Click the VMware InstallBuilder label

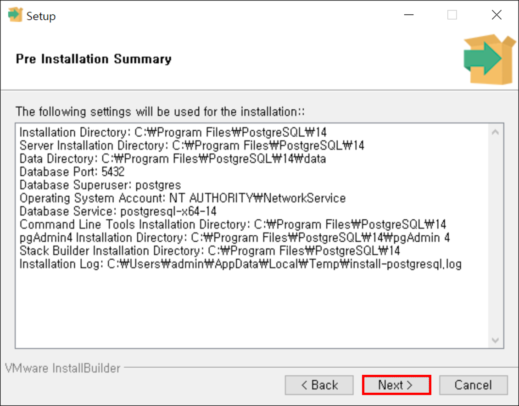62,368
